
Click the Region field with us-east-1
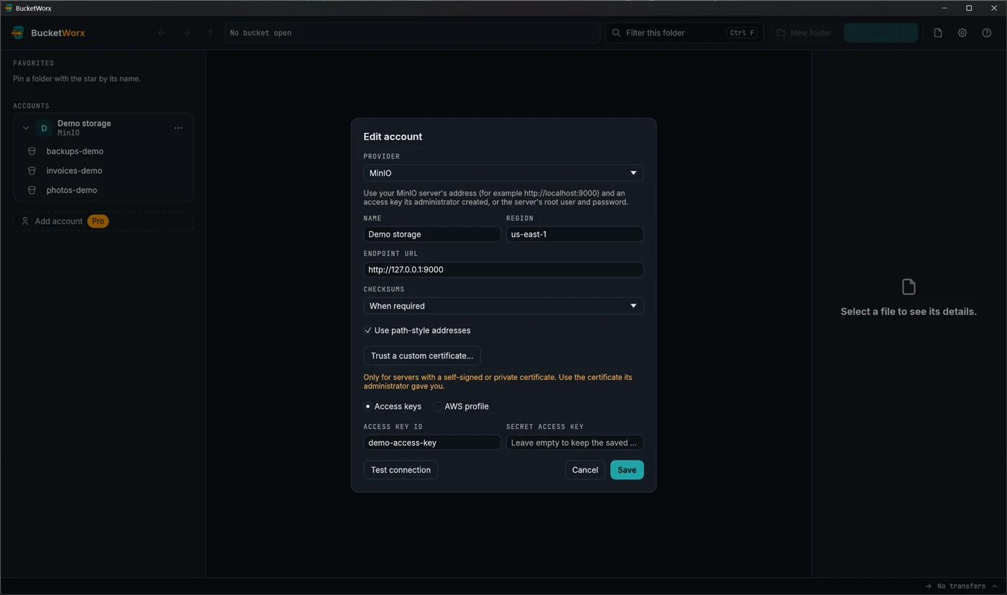[x=574, y=234]
